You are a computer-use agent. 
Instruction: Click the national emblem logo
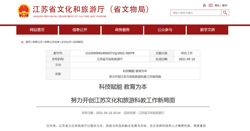click(24, 11)
